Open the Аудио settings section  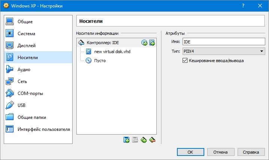click(38, 69)
